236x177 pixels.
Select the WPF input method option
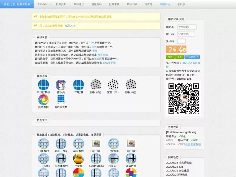tap(181, 144)
